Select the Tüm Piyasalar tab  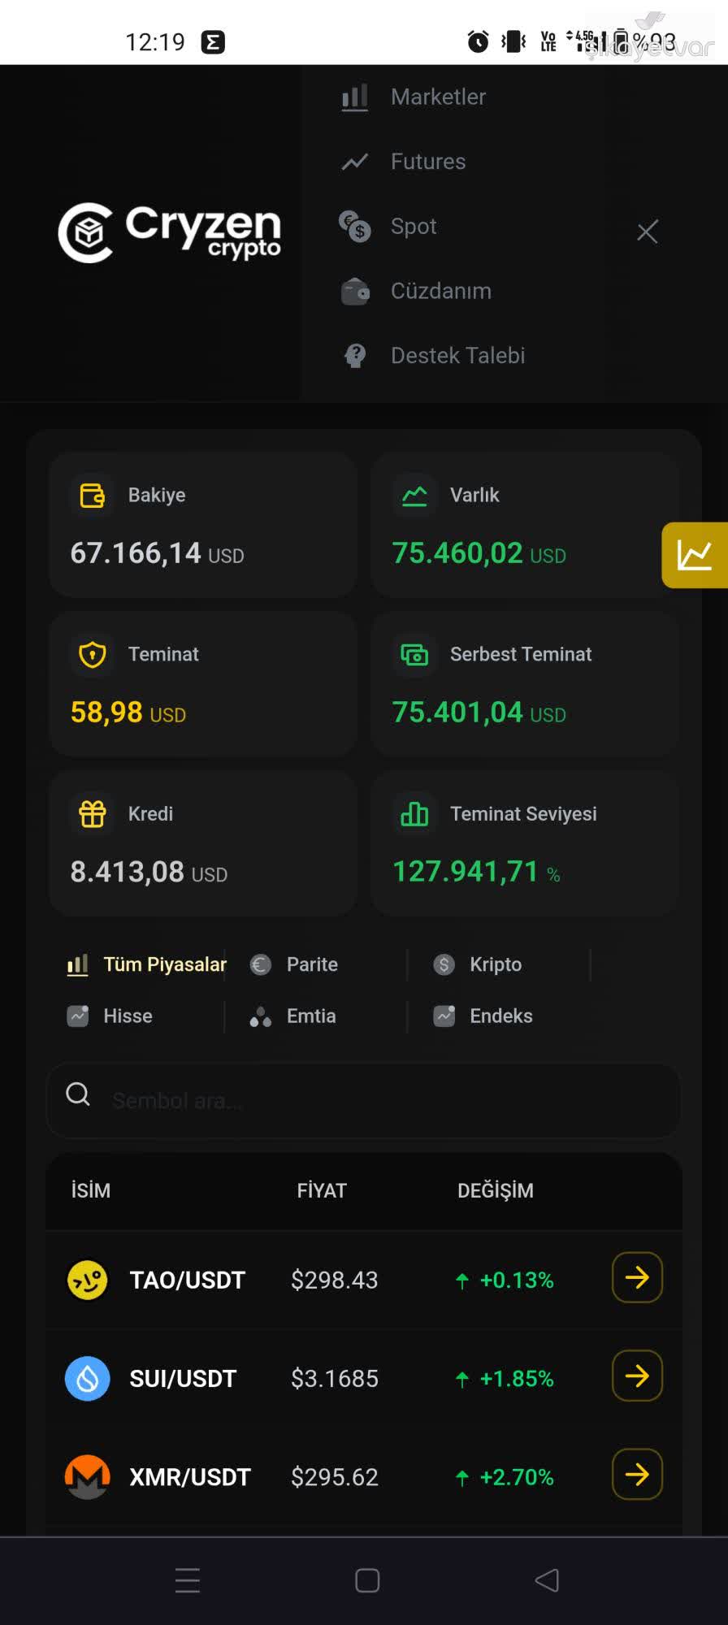[164, 964]
